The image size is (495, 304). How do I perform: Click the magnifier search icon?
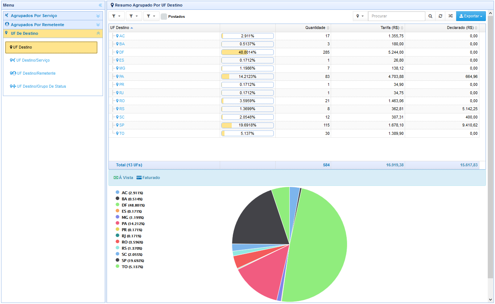(x=430, y=16)
